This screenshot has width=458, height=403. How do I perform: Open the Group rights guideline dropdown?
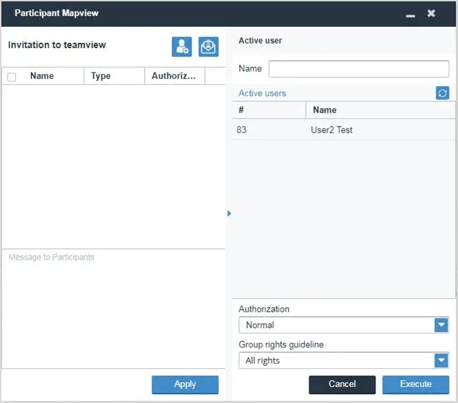pos(441,360)
